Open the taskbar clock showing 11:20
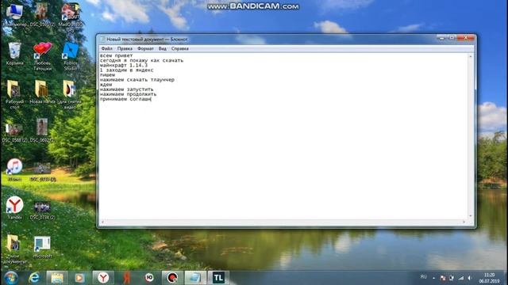The image size is (508, 285). (489, 278)
